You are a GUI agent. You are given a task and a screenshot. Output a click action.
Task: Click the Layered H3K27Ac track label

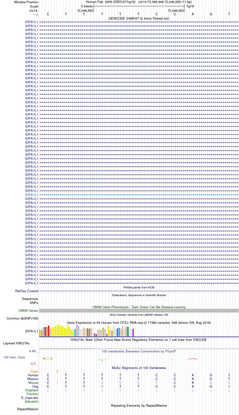(x=16, y=343)
